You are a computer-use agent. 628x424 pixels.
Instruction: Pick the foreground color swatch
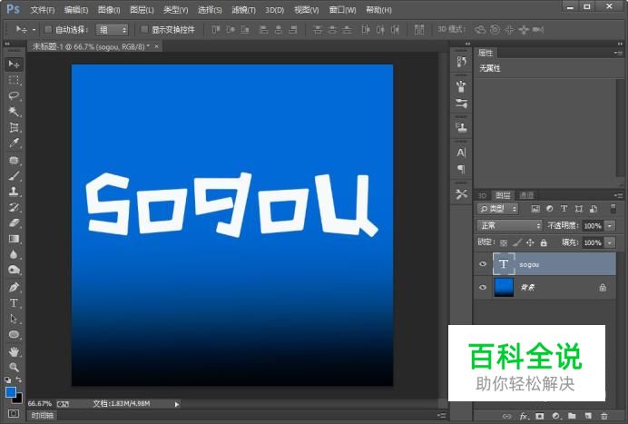click(11, 392)
